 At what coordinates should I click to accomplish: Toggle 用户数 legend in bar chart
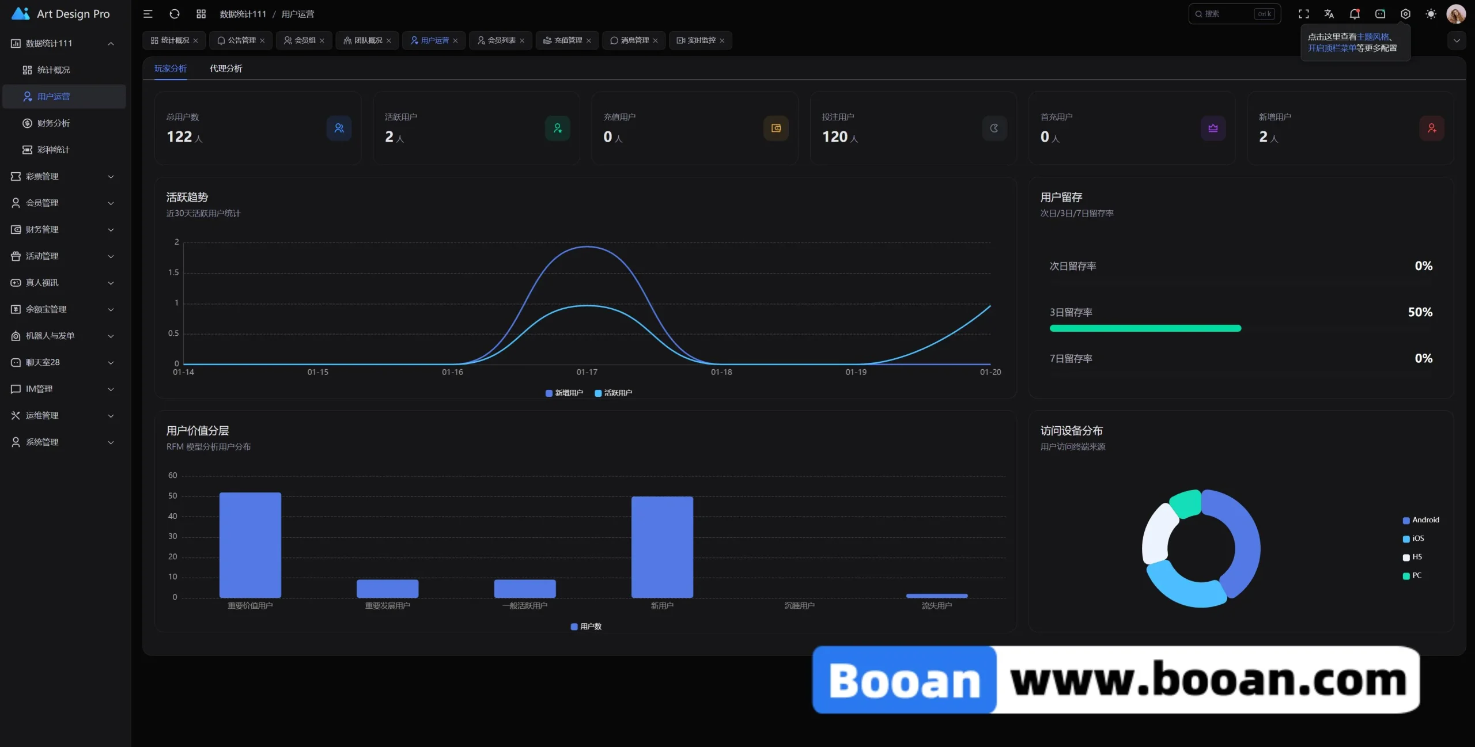point(586,627)
